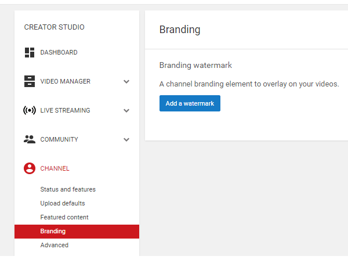The image size is (348, 267).
Task: Expand the Video Manager chevron
Action: pyautogui.click(x=126, y=82)
